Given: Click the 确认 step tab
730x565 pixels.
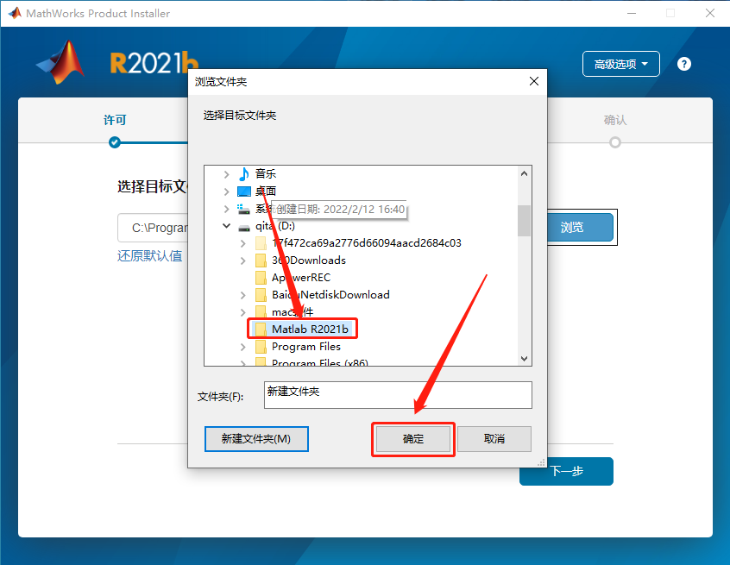Looking at the screenshot, I should [x=615, y=120].
